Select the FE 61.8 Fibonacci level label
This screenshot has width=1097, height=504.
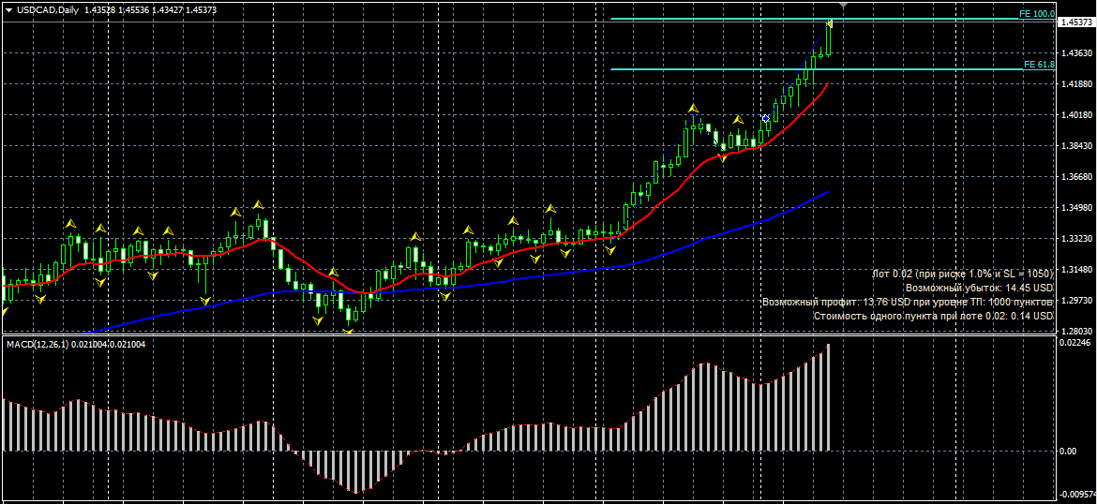(1039, 65)
